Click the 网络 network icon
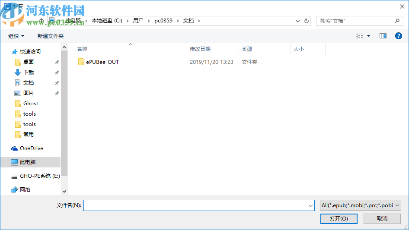This screenshot has width=409, height=230. click(x=14, y=189)
